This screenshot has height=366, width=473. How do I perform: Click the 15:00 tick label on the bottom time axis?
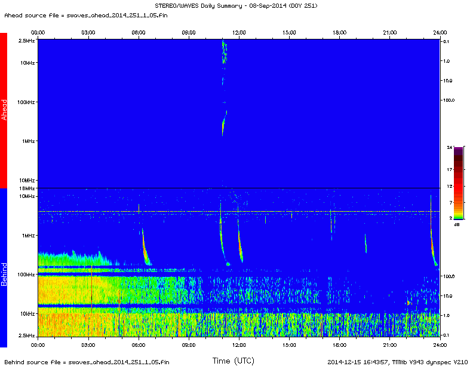tap(289, 345)
